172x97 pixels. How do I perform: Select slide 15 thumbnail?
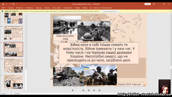pyautogui.click(x=13, y=49)
